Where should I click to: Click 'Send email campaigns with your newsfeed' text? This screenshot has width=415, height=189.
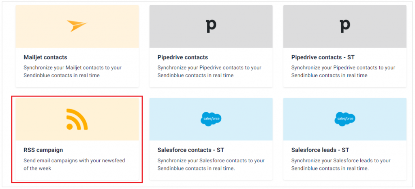[x=75, y=161]
